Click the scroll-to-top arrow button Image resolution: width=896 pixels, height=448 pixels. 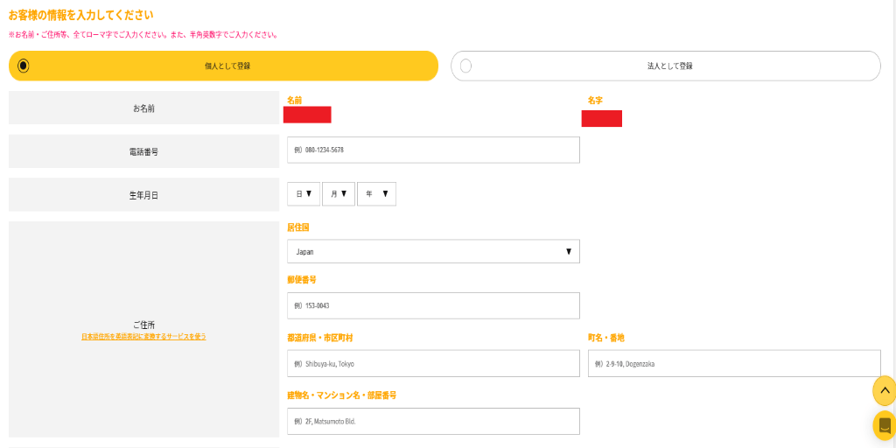pyautogui.click(x=885, y=391)
